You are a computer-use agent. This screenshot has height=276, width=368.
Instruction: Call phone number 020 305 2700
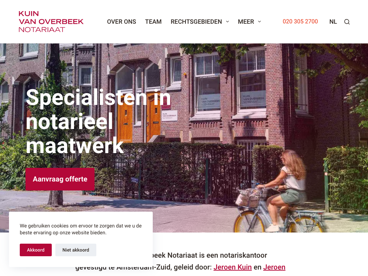(x=300, y=22)
